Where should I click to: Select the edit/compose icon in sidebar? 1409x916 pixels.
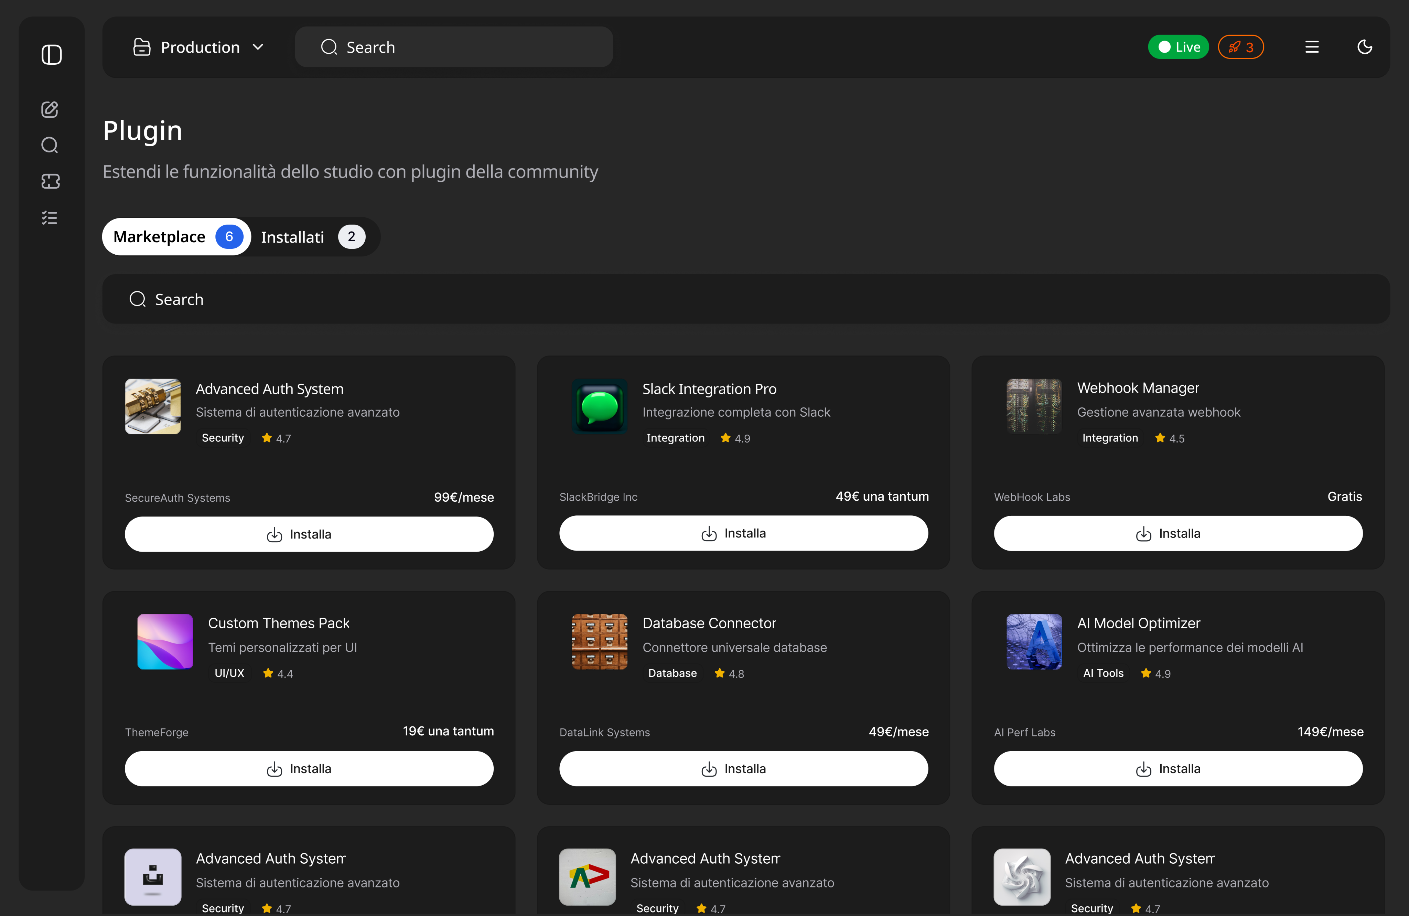(50, 109)
